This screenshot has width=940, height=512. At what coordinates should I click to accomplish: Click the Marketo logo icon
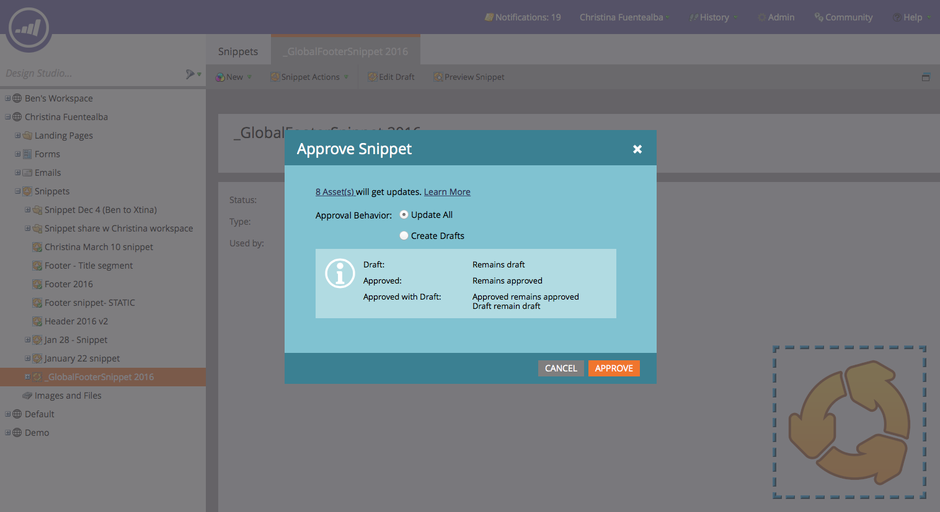(29, 29)
